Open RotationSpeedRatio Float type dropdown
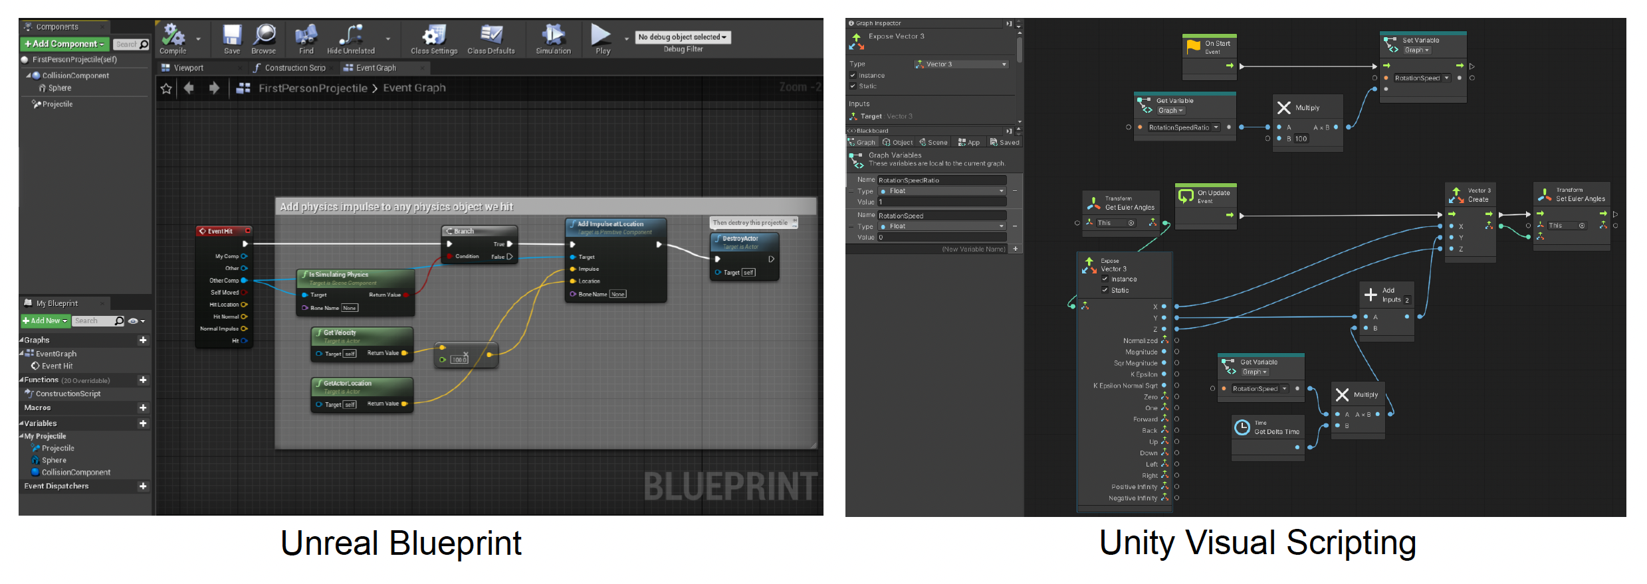The image size is (1647, 584). click(x=942, y=191)
